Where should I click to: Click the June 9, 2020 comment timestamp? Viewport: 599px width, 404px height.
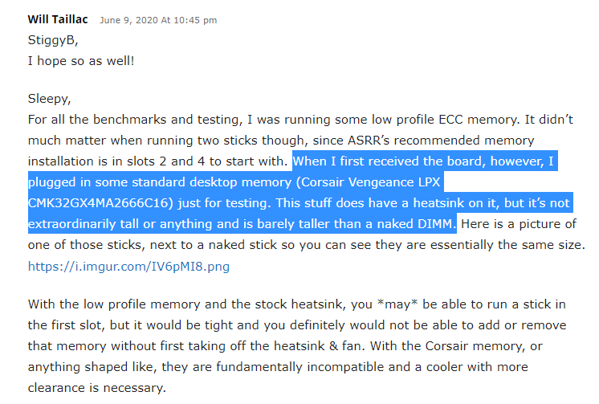158,20
